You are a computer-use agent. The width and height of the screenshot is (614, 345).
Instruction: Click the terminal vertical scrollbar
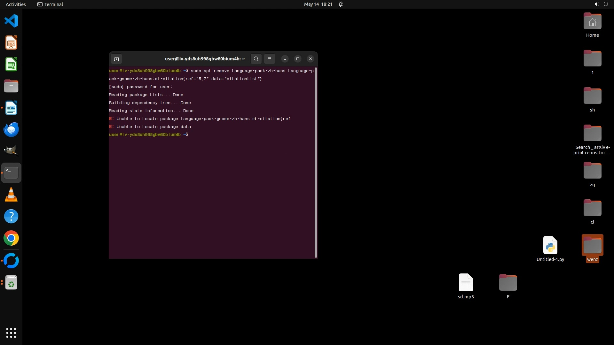[316, 162]
